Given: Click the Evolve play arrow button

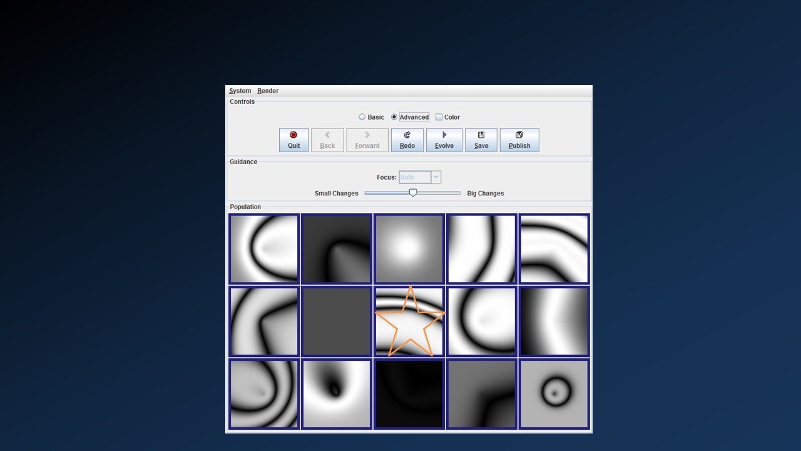Looking at the screenshot, I should tap(444, 140).
